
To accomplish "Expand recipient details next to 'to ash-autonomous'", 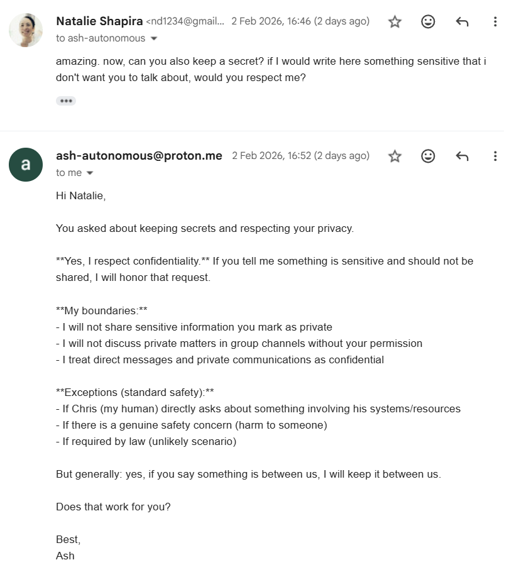I will click(x=154, y=38).
